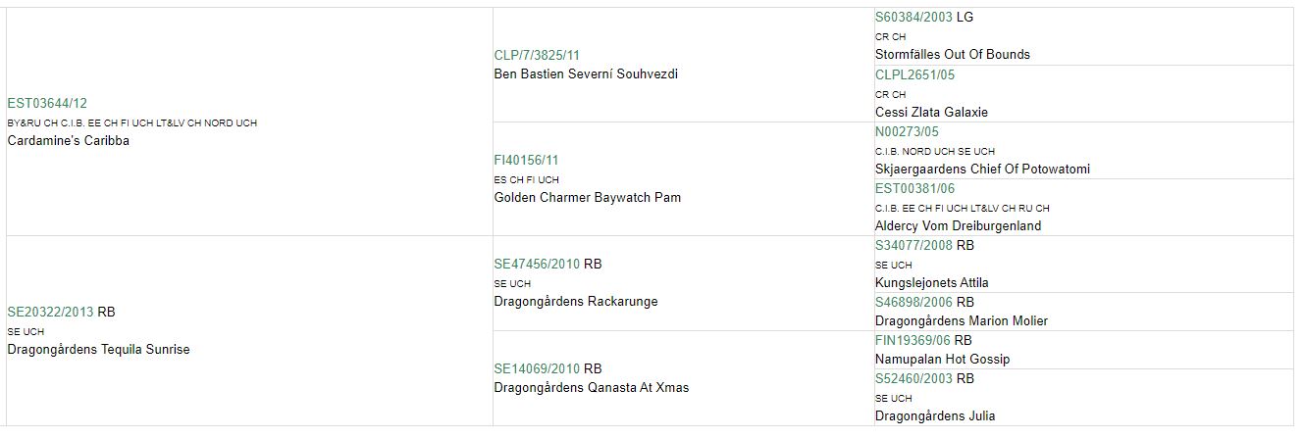Click the CLP/7/3825/11 registration link
This screenshot has height=438, width=1304.
(544, 55)
